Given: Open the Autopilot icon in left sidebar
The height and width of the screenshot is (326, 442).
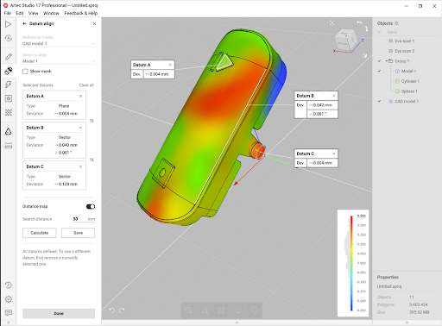Looking at the screenshot, I should (x=9, y=38).
